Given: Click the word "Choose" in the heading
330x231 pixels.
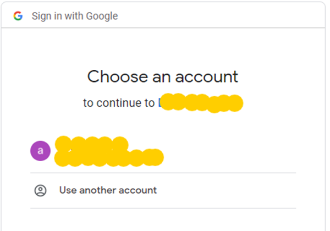Looking at the screenshot, I should tap(110, 76).
